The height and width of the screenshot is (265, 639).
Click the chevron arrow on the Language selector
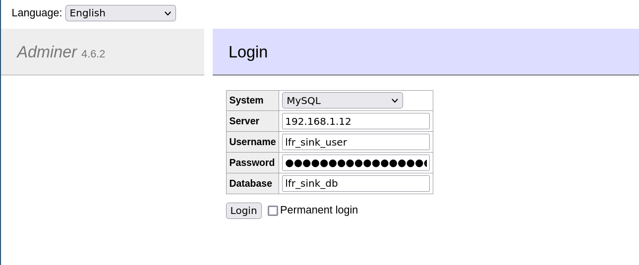tap(168, 13)
